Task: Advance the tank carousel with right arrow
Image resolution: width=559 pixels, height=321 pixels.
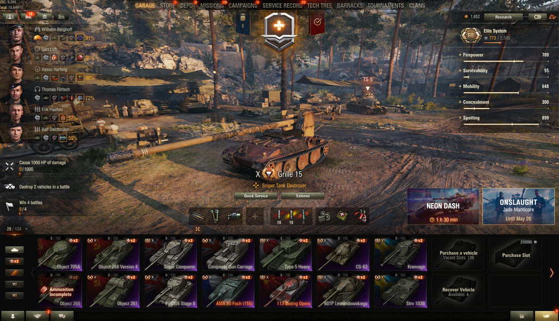Action: [551, 273]
